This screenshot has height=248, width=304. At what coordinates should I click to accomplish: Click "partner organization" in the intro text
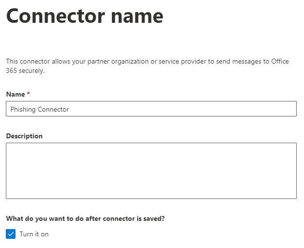tap(118, 62)
